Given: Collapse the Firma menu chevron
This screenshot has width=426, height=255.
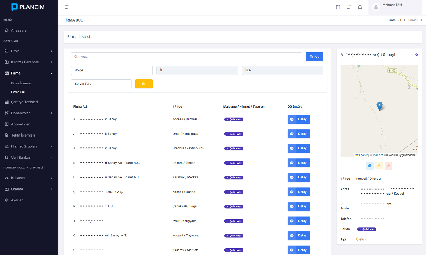Looking at the screenshot, I should tap(51, 73).
